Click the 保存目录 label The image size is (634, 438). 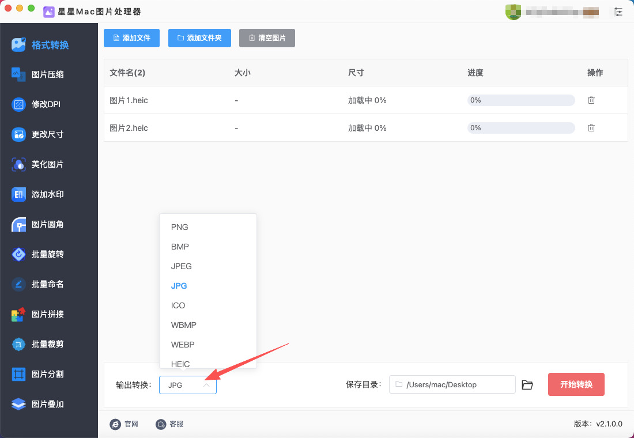[364, 384]
